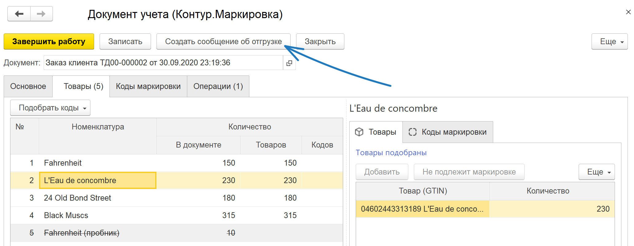
Task: Expand the Подобрать коды dropdown
Action: (x=50, y=108)
